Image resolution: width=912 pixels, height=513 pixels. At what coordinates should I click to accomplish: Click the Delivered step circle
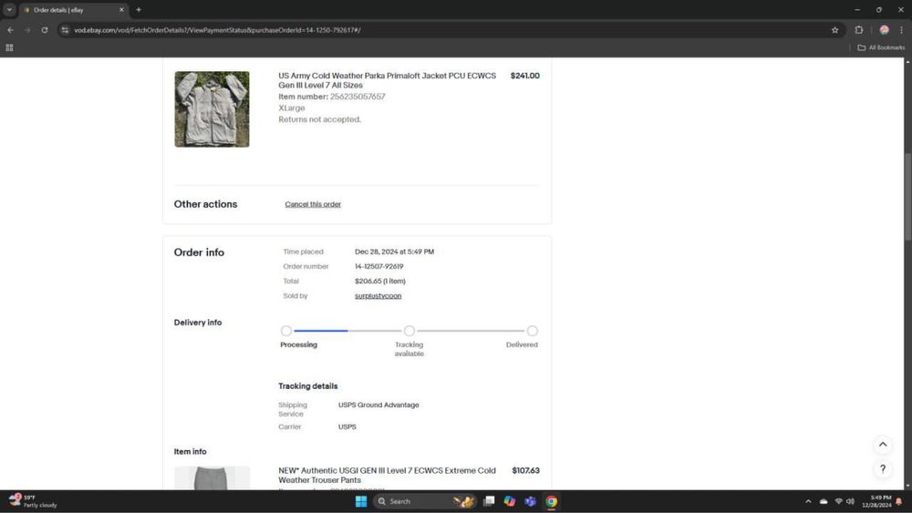(533, 331)
